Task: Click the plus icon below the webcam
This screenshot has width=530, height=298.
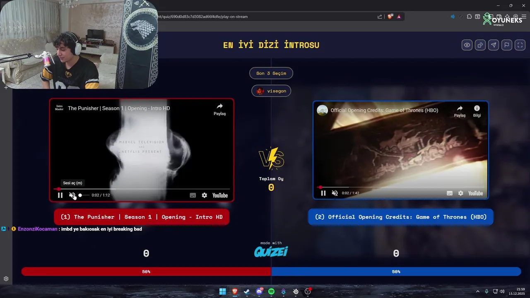Action: pyautogui.click(x=6, y=87)
